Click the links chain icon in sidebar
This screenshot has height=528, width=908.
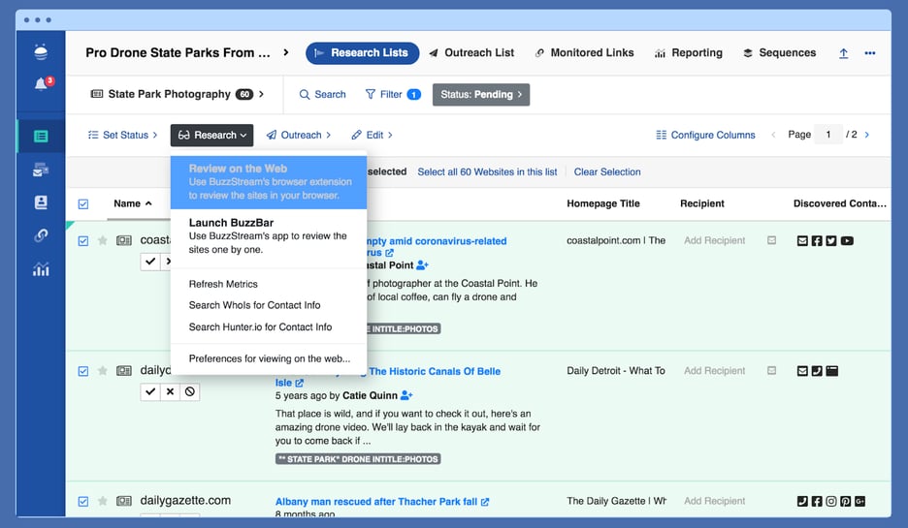(41, 235)
